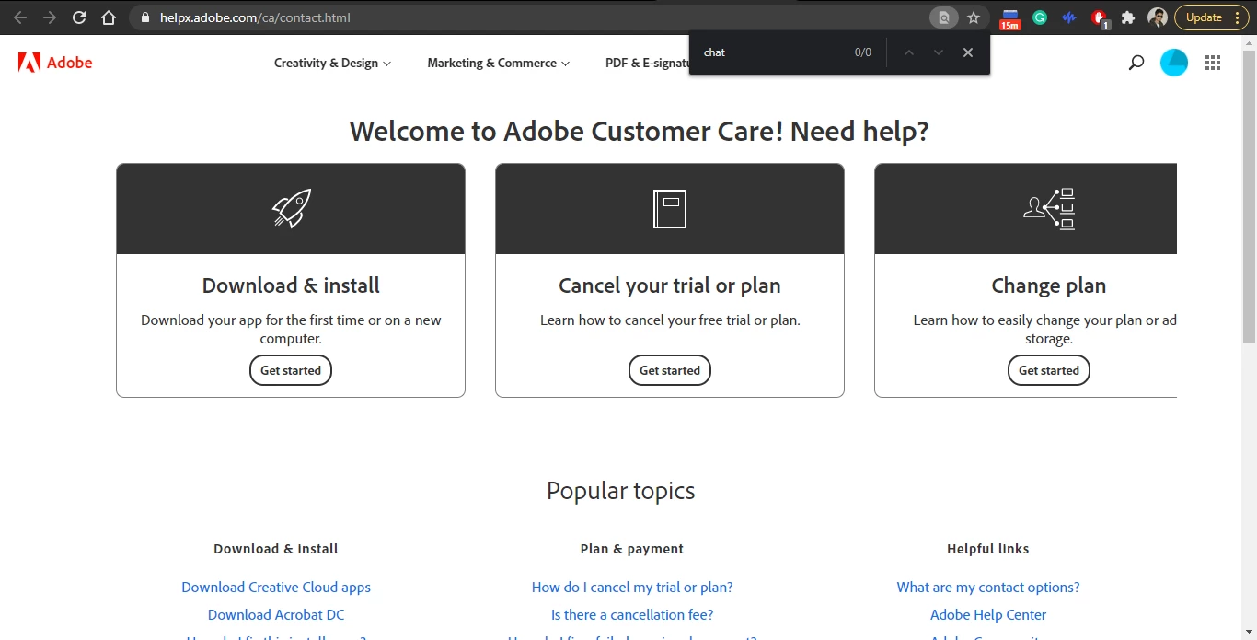Go to browser home page icon
Viewport: 1257px width, 640px height.
[109, 17]
